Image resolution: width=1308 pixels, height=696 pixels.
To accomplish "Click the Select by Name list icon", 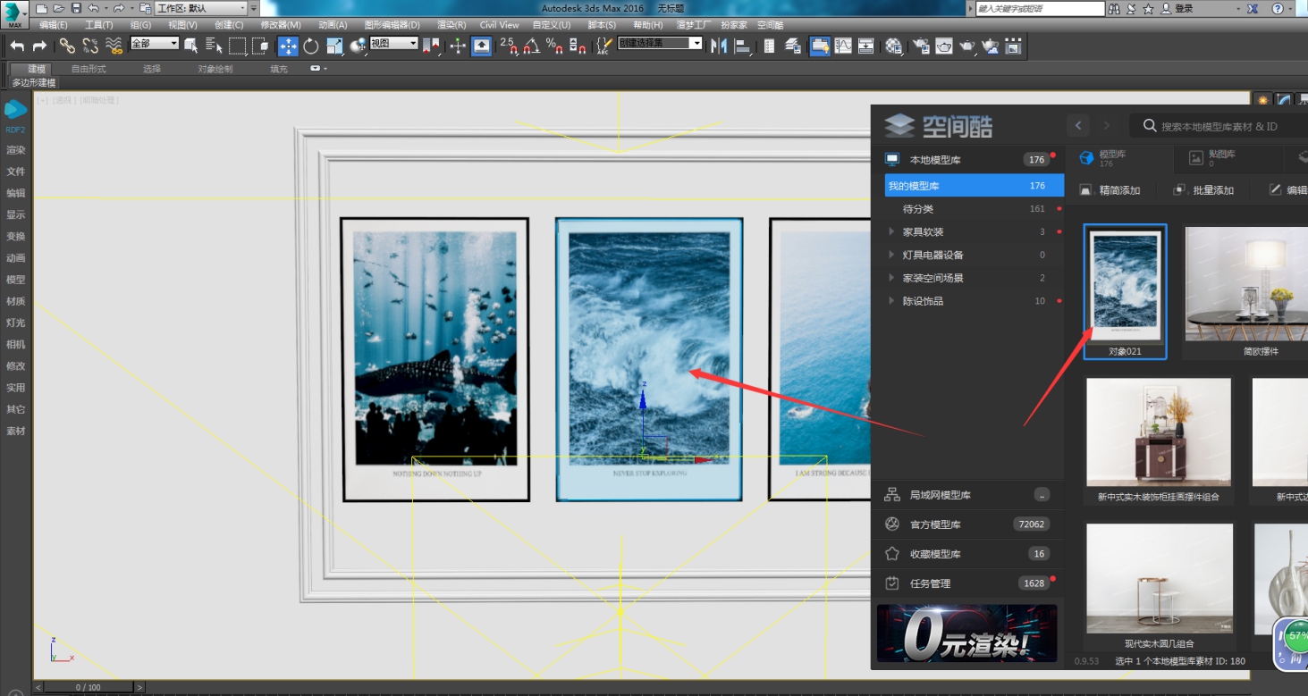I will point(213,46).
